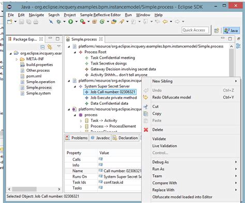Viewport: 245px width, 203px height.
Task: Click the Open Type icon
Action: (114, 22)
